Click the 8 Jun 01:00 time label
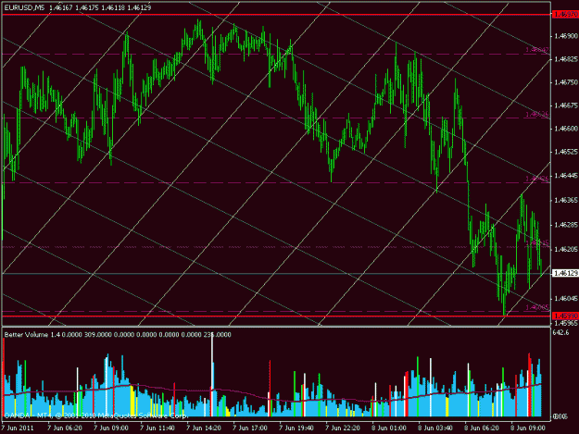The width and height of the screenshot is (579, 434). (389, 428)
